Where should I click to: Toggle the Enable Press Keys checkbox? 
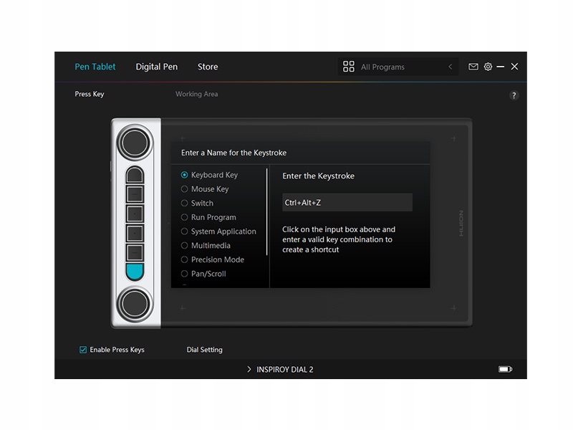point(83,350)
